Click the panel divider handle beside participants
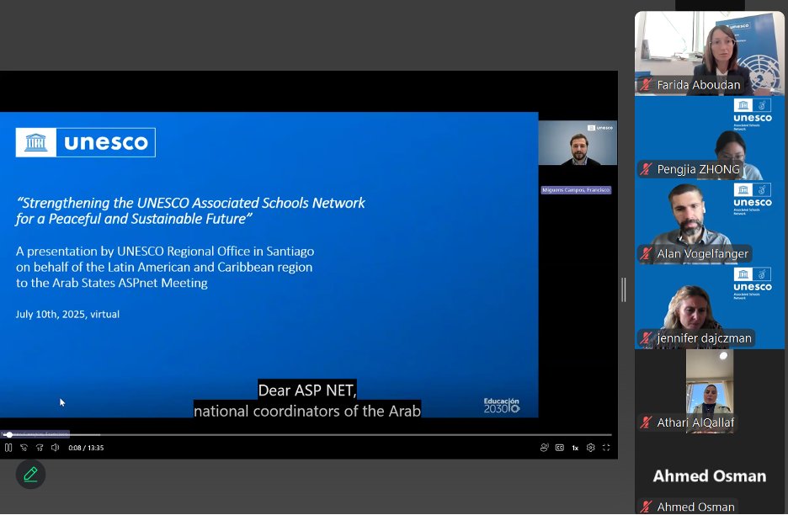Image resolution: width=788 pixels, height=515 pixels. point(624,290)
